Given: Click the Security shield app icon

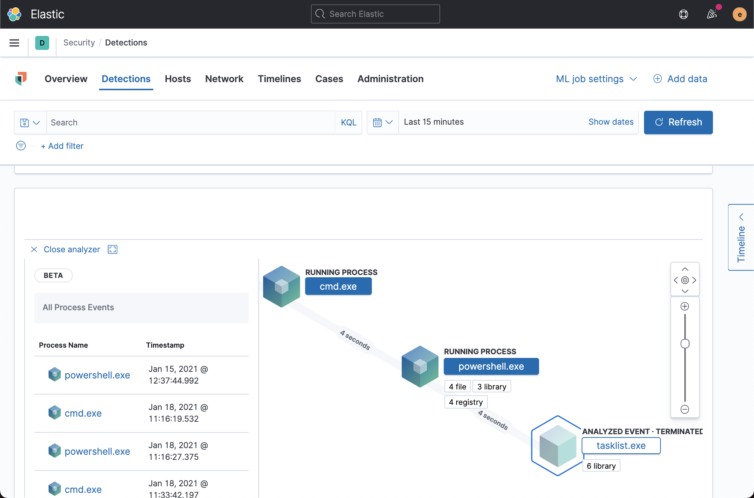Looking at the screenshot, I should [x=22, y=78].
